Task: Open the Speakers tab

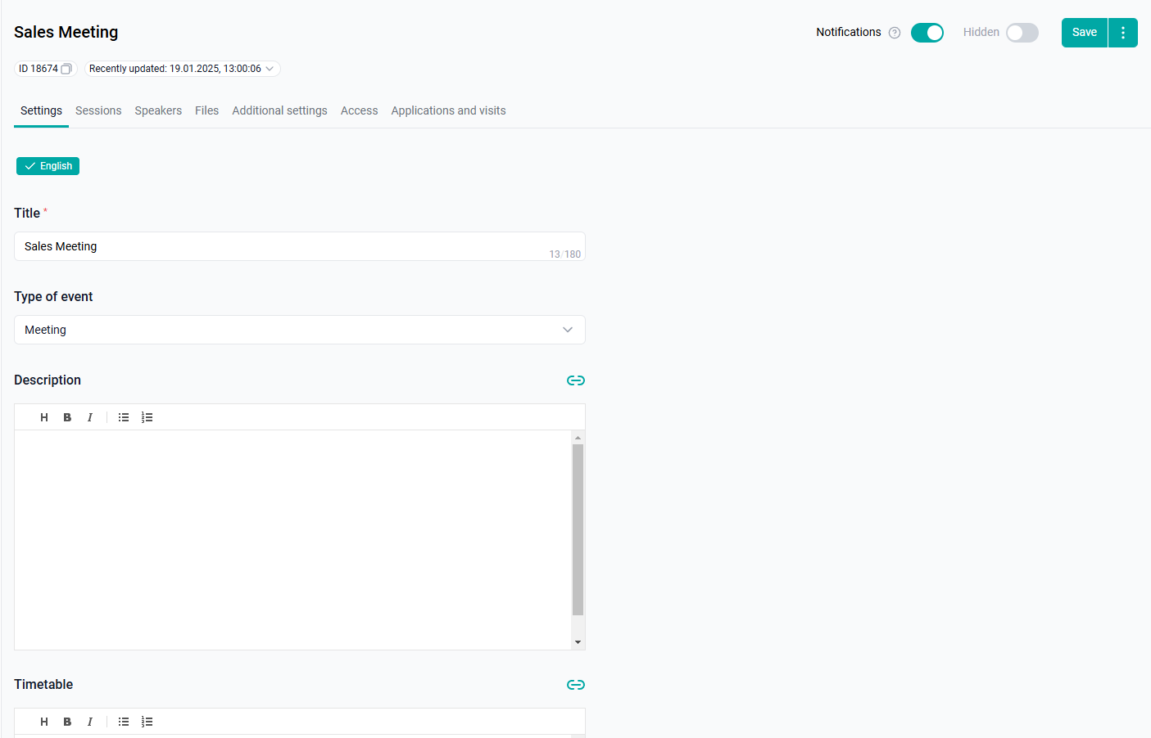Action: (x=158, y=110)
